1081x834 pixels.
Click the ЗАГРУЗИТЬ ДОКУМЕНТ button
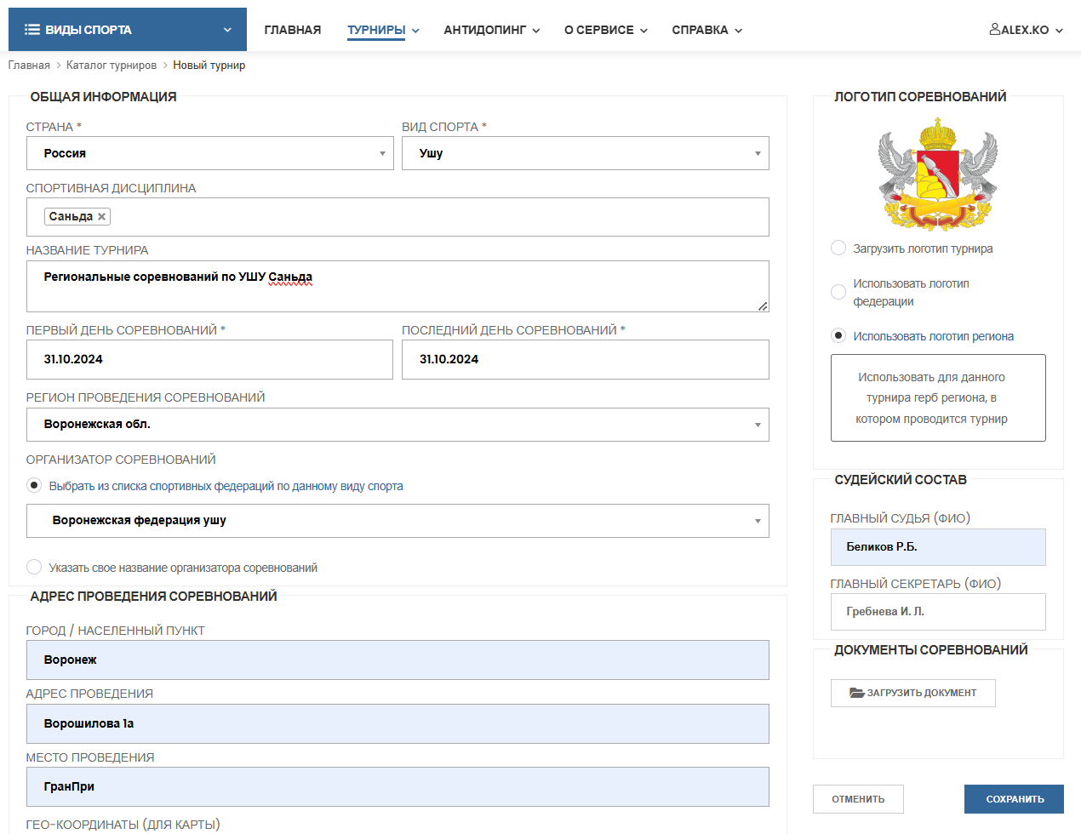tap(913, 693)
